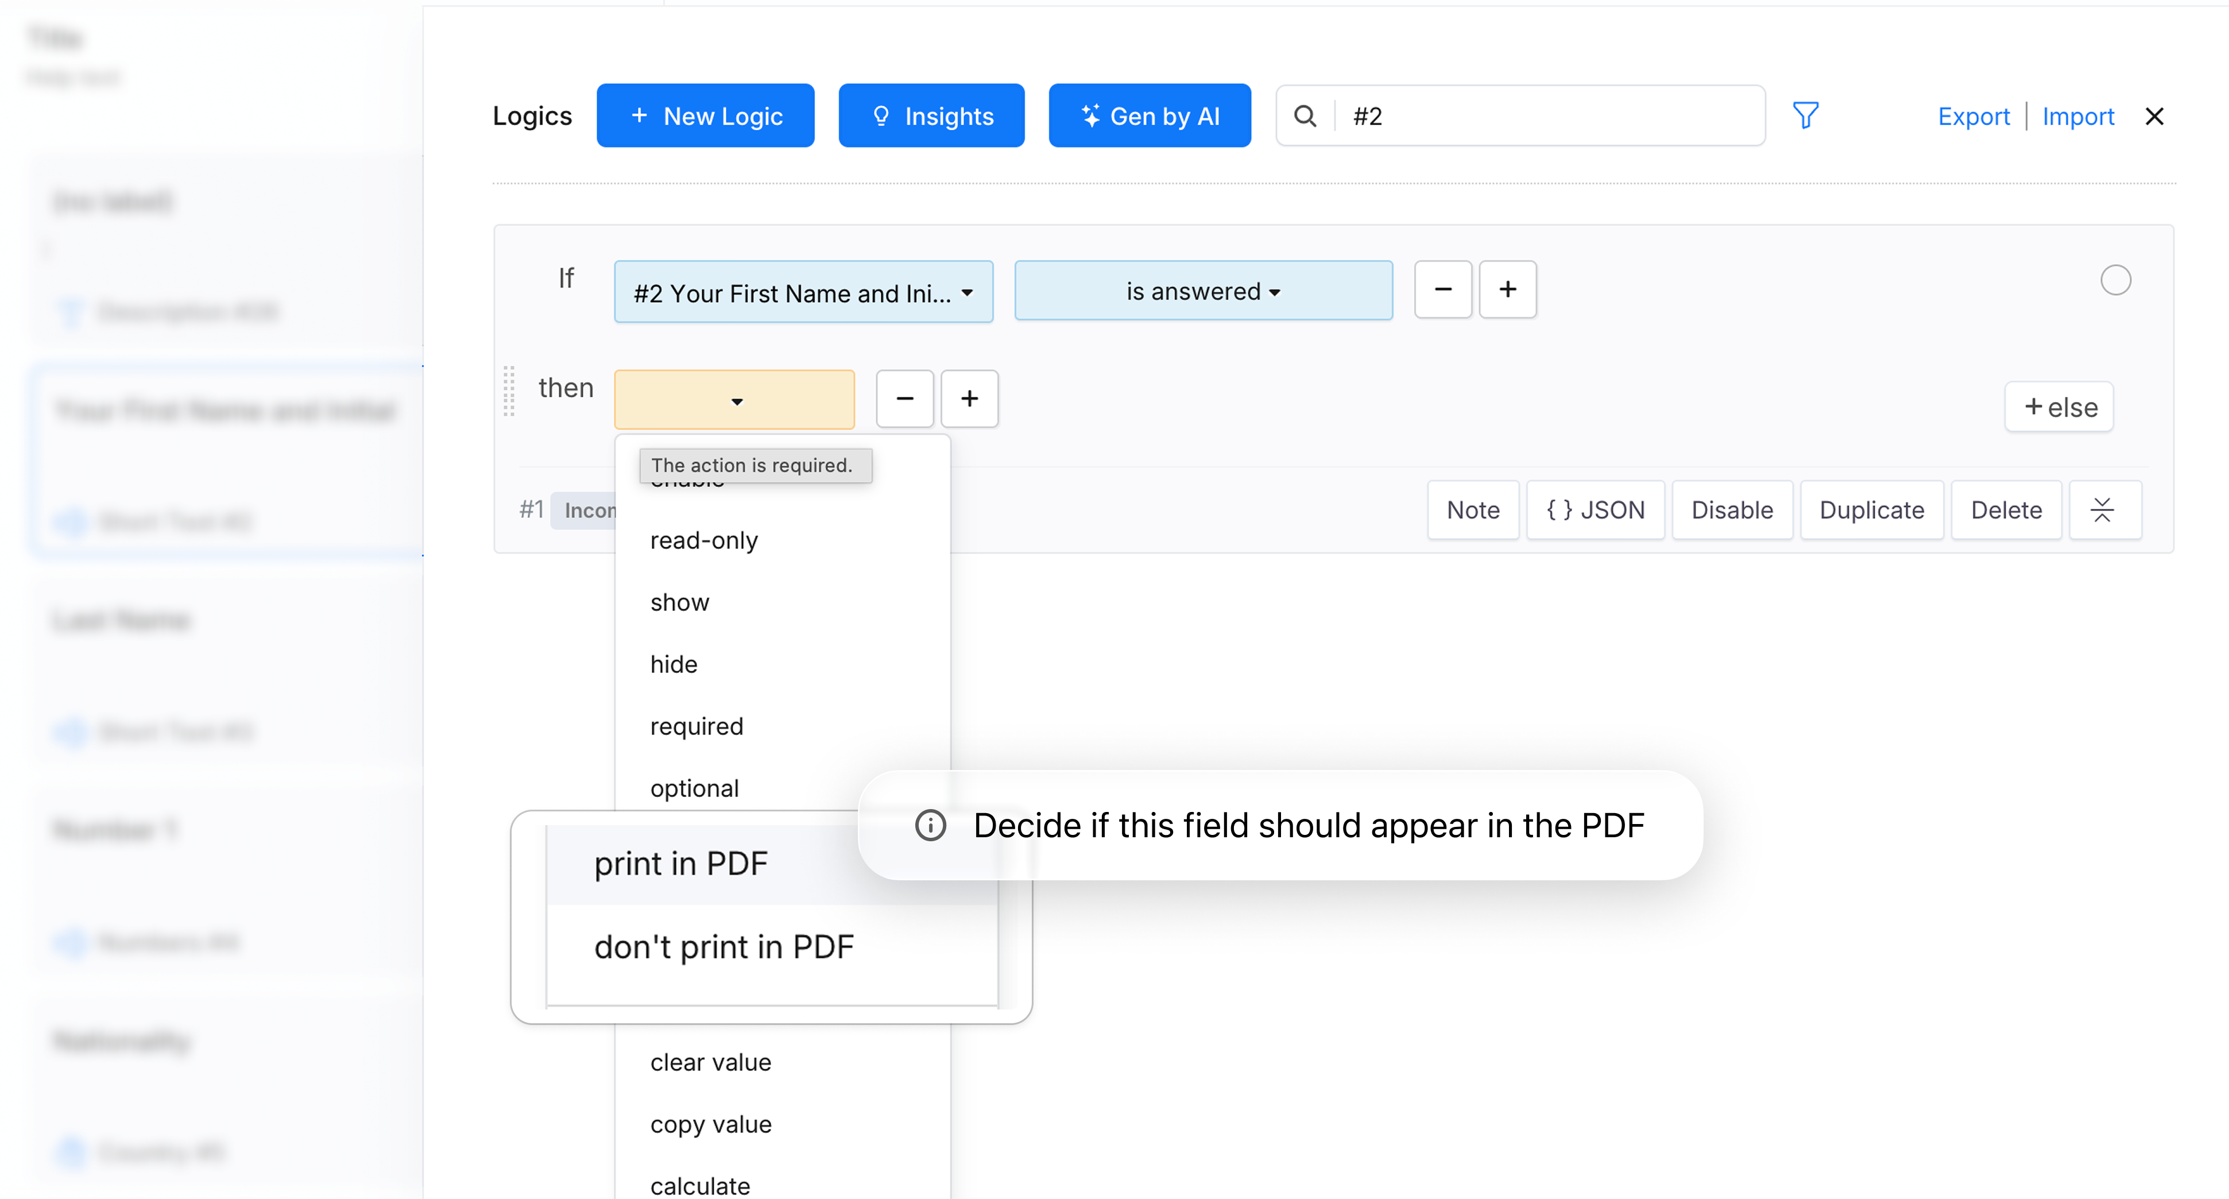Select the 'hide' action

click(x=674, y=663)
